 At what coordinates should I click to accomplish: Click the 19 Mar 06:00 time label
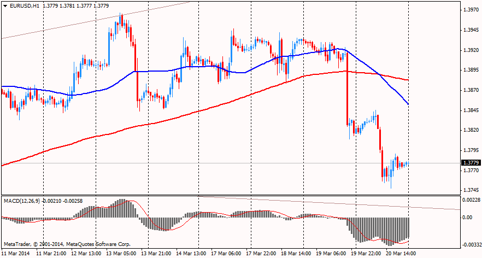331,253
